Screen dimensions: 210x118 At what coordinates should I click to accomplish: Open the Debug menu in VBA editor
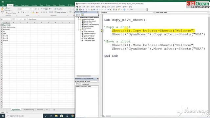(x=104, y=7)
